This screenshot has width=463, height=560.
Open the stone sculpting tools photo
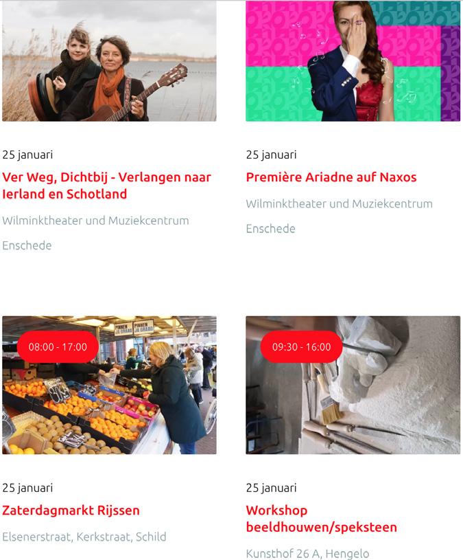tap(353, 385)
